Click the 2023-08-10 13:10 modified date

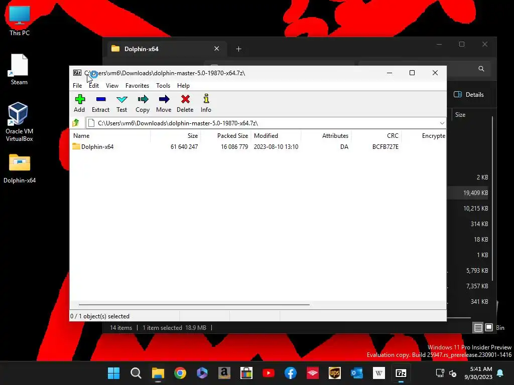(x=276, y=147)
